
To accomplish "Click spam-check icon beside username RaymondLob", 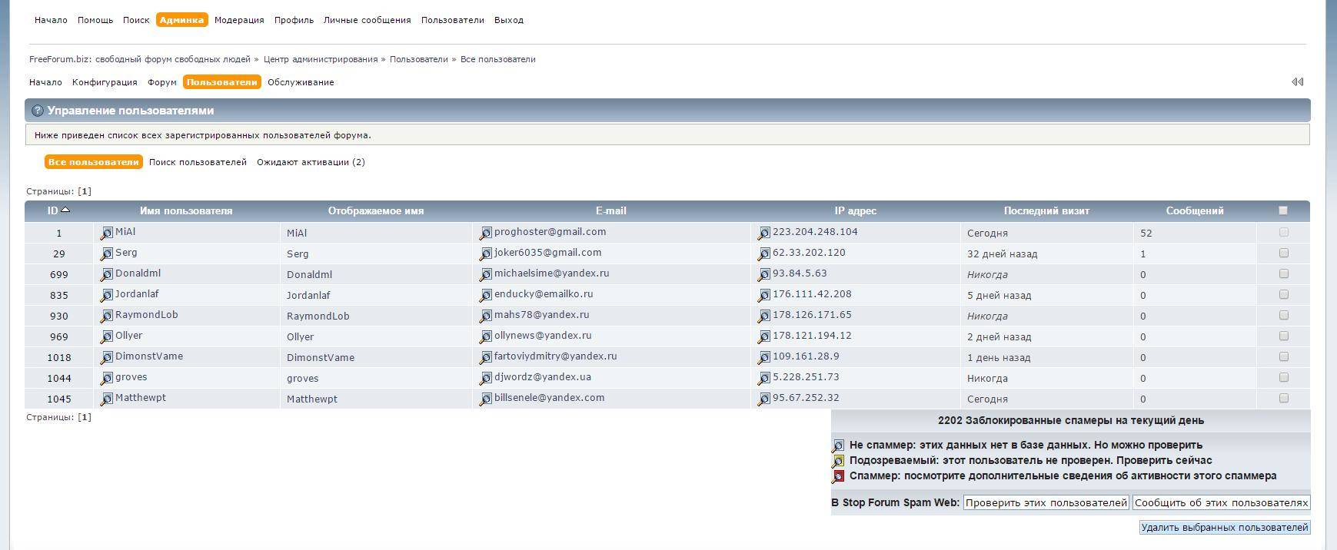I will [107, 316].
